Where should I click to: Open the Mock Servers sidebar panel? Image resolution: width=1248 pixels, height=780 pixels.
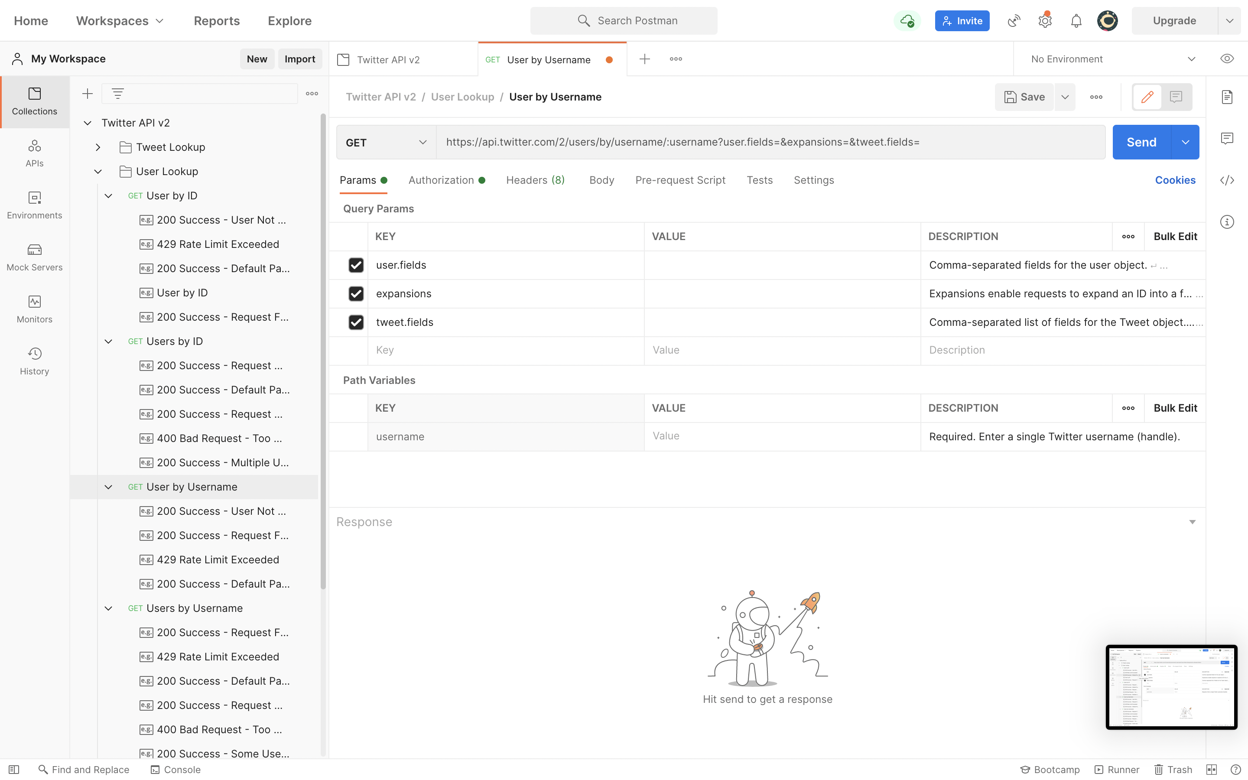tap(35, 257)
